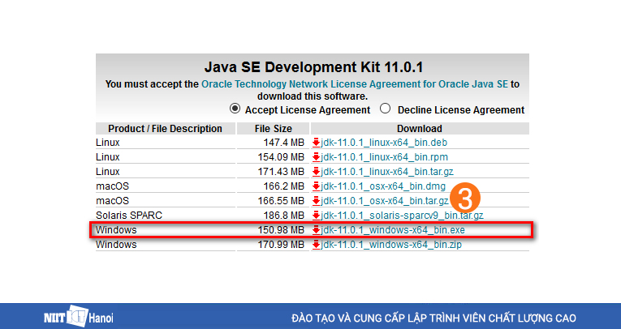Download jdk-11.0.1_linux-x64_bin.tar.gz link
This screenshot has width=621, height=329.
click(387, 172)
